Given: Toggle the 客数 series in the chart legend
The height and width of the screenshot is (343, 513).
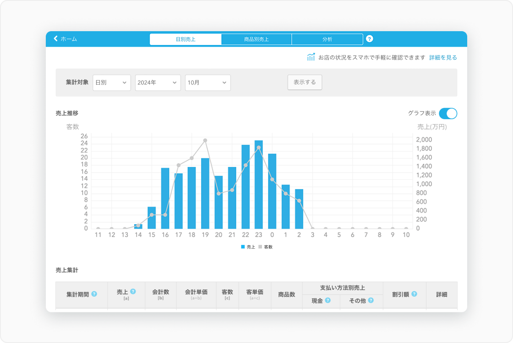Looking at the screenshot, I should (265, 247).
